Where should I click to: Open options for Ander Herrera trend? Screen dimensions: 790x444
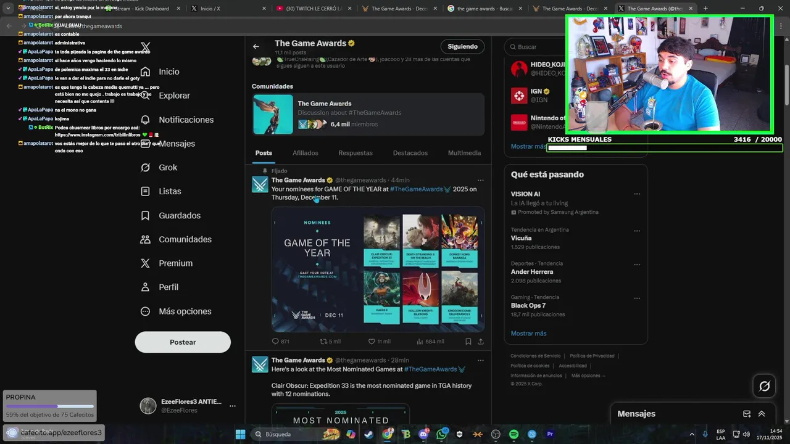click(637, 265)
